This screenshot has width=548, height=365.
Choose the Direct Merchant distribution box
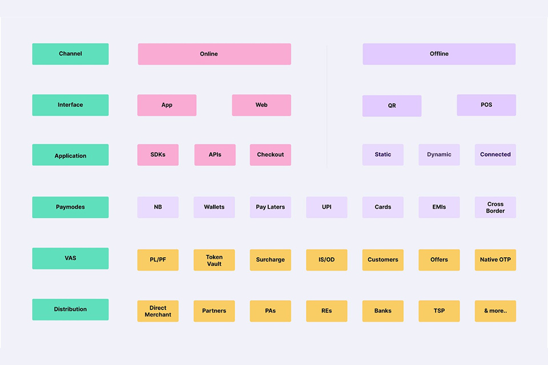158,311
